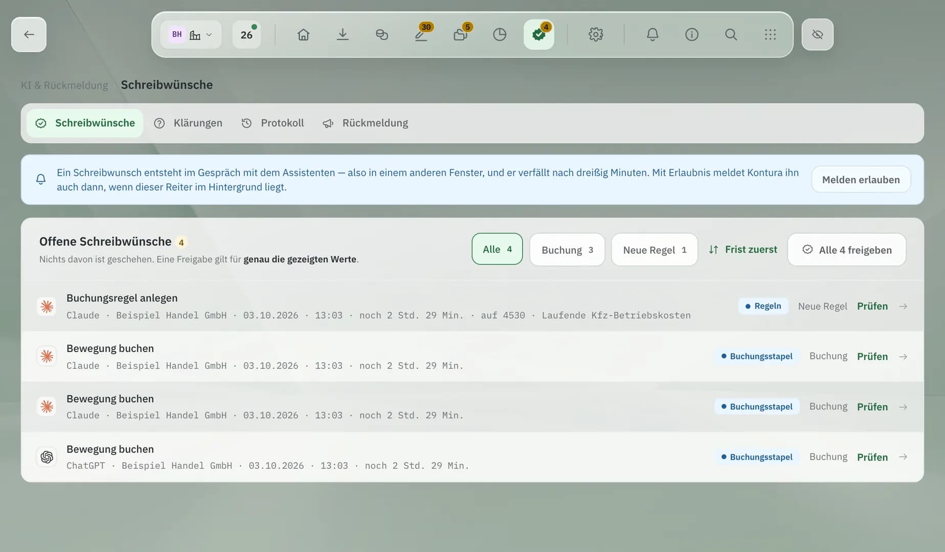Screen dimensions: 945x552
Task: Open the pie chart reports icon
Action: (x=500, y=35)
